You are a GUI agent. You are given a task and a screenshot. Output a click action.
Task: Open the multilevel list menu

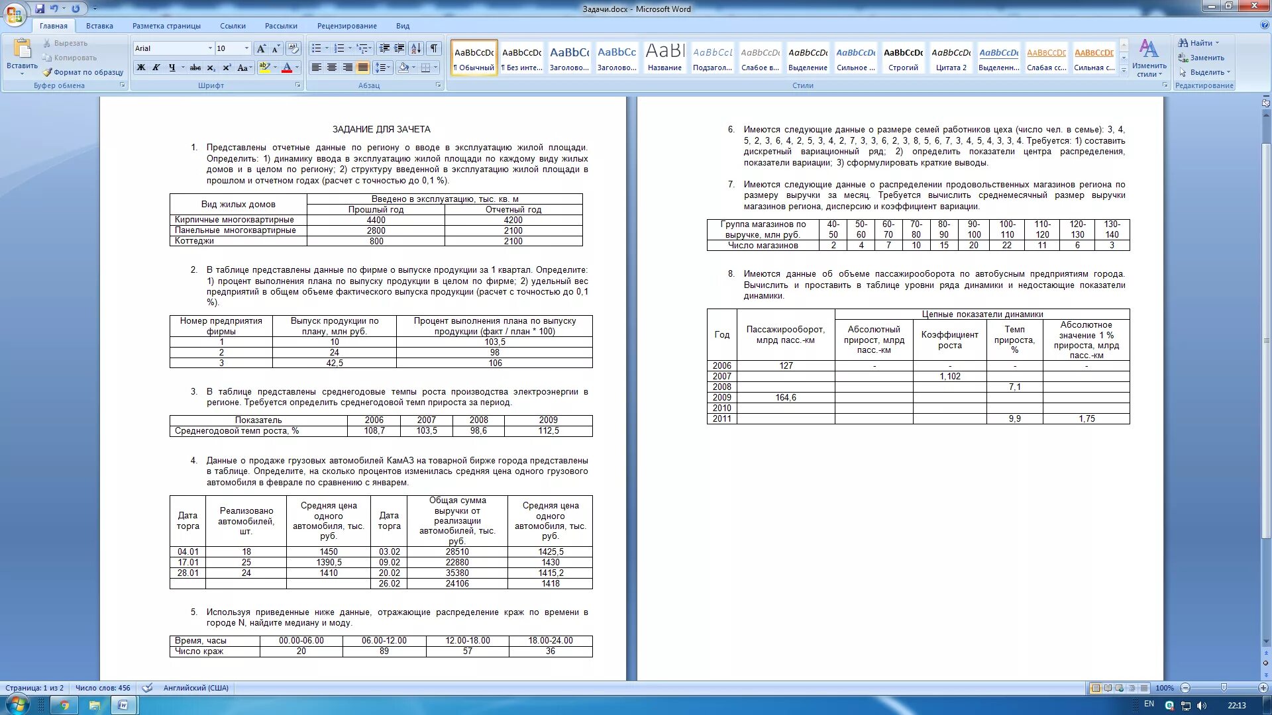(363, 48)
